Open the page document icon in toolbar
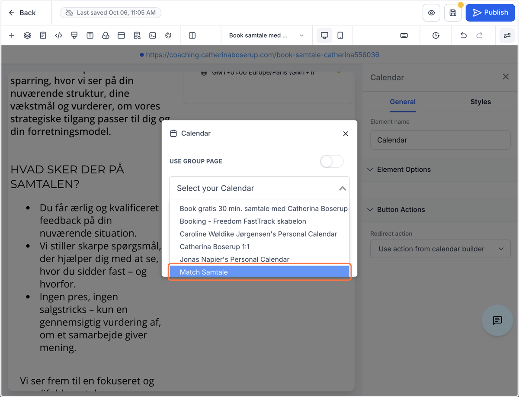The width and height of the screenshot is (519, 397). (x=43, y=35)
